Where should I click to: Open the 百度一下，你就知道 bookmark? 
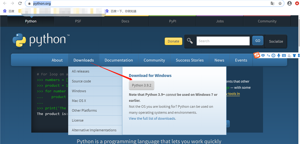pyautogui.click(x=121, y=11)
